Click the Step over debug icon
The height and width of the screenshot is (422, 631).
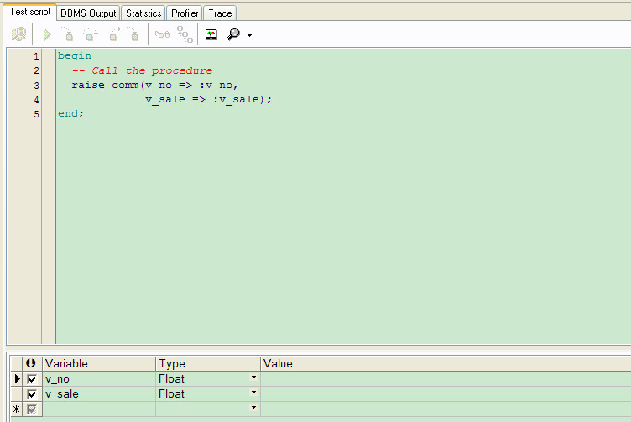click(x=90, y=34)
